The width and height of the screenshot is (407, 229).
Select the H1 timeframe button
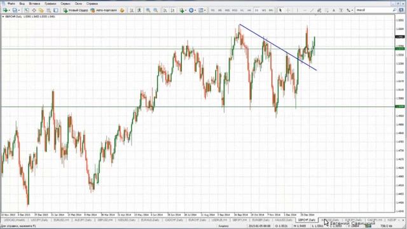coord(242,10)
